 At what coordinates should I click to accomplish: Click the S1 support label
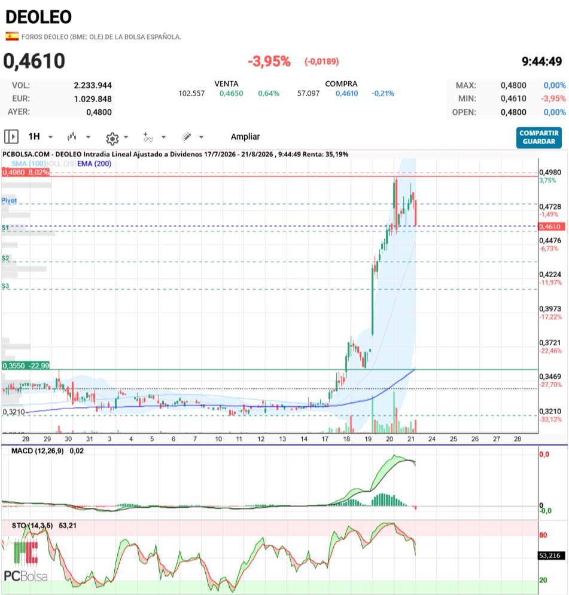click(5, 228)
